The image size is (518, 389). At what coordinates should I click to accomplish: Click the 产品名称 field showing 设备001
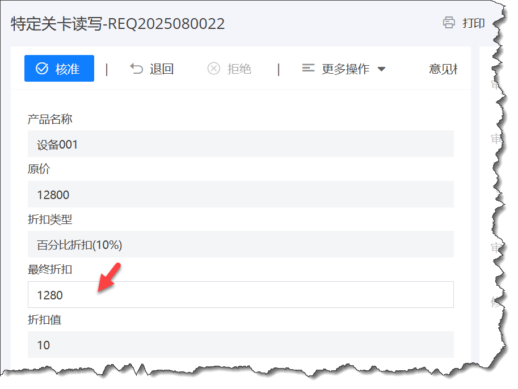(241, 144)
